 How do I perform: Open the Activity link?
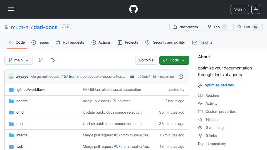211,104
